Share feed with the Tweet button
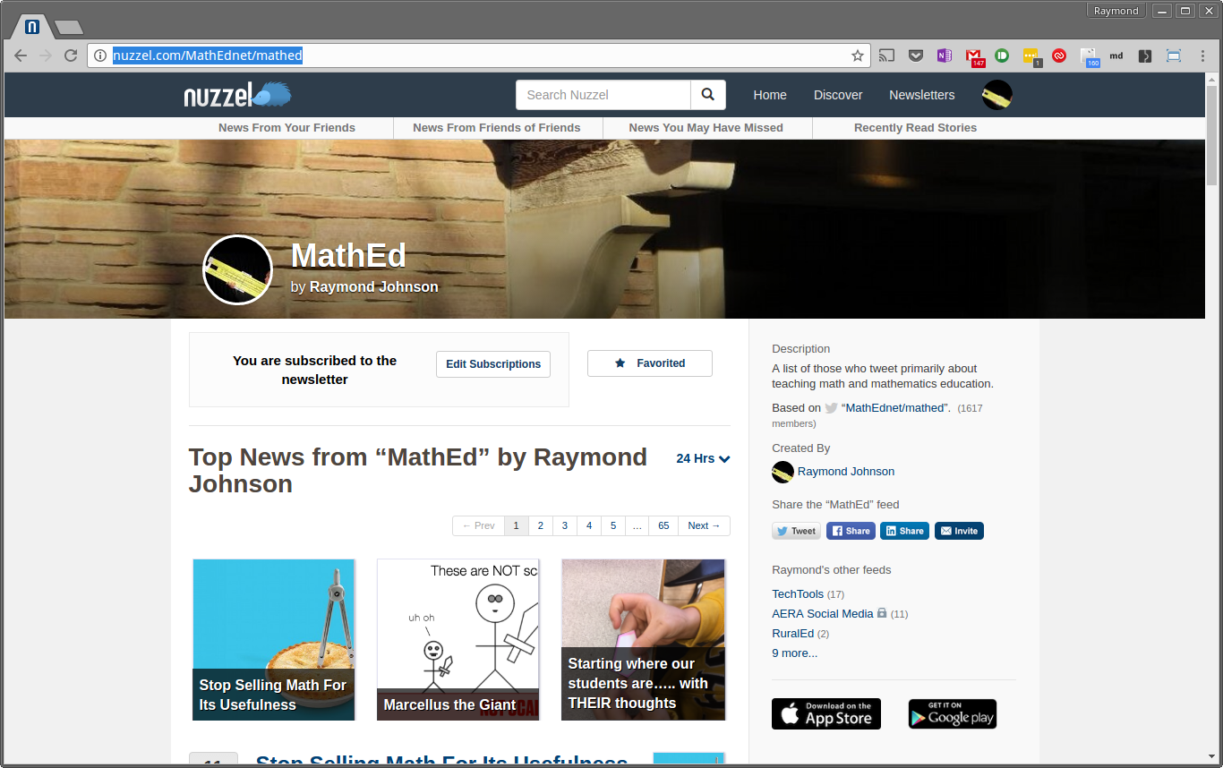The width and height of the screenshot is (1223, 768). pyautogui.click(x=796, y=531)
